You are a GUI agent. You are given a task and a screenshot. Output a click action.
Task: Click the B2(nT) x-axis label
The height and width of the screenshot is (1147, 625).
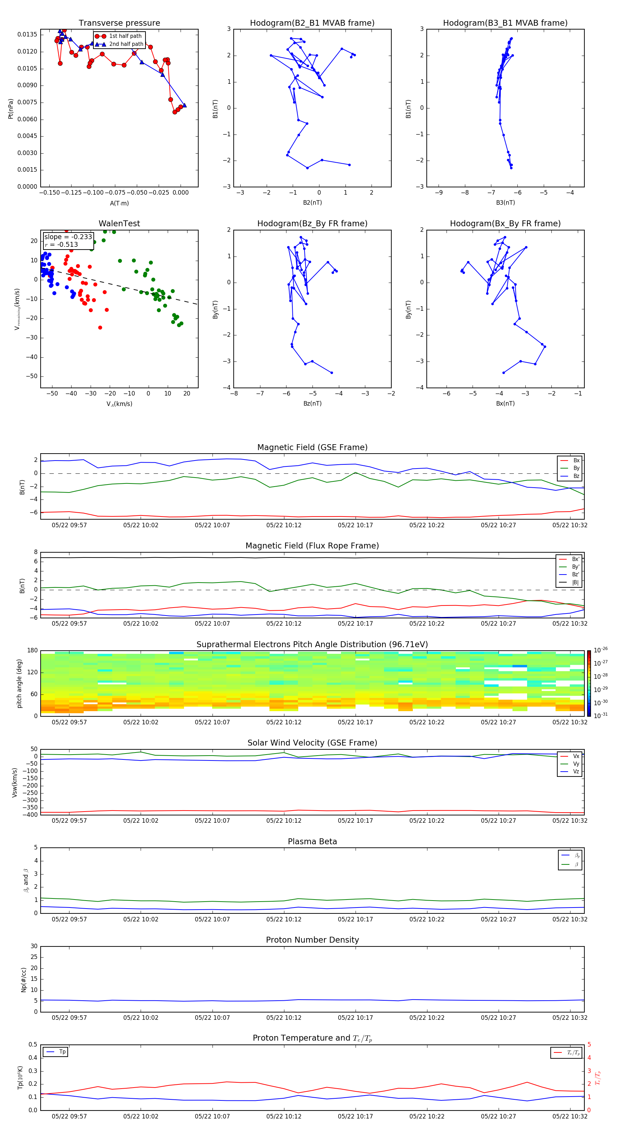[x=312, y=203]
